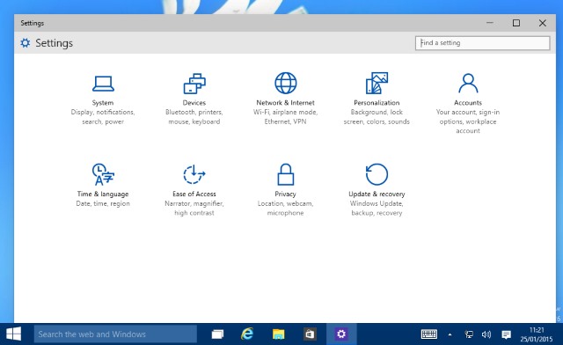This screenshot has height=345, width=563.
Task: Click 'Background, lock screen, colors, sounds' description
Action: tap(377, 117)
